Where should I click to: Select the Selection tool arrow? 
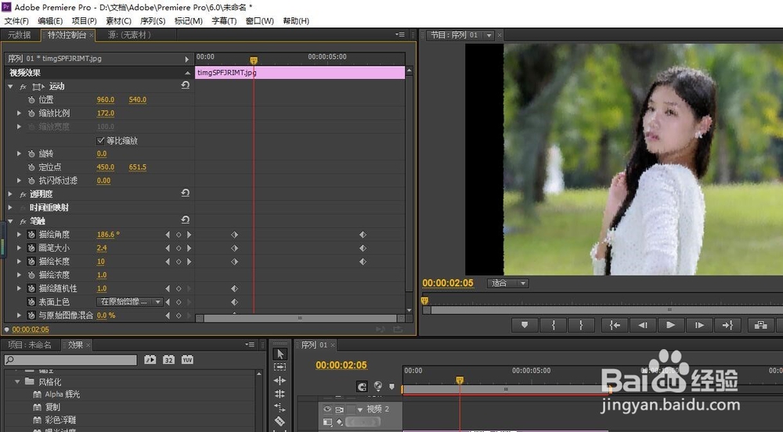(280, 354)
